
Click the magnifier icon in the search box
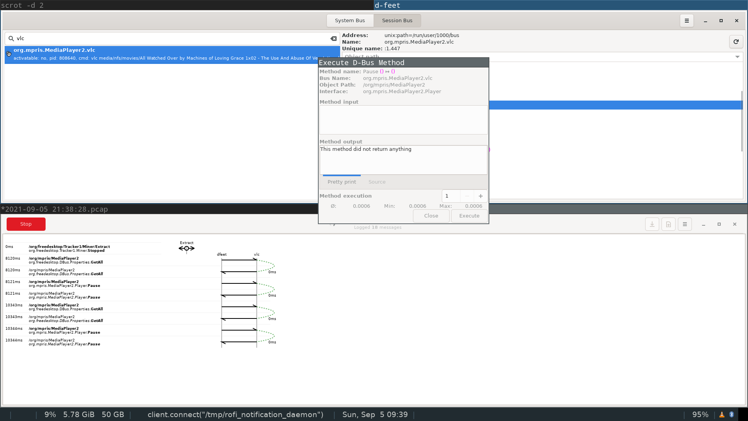coord(11,39)
